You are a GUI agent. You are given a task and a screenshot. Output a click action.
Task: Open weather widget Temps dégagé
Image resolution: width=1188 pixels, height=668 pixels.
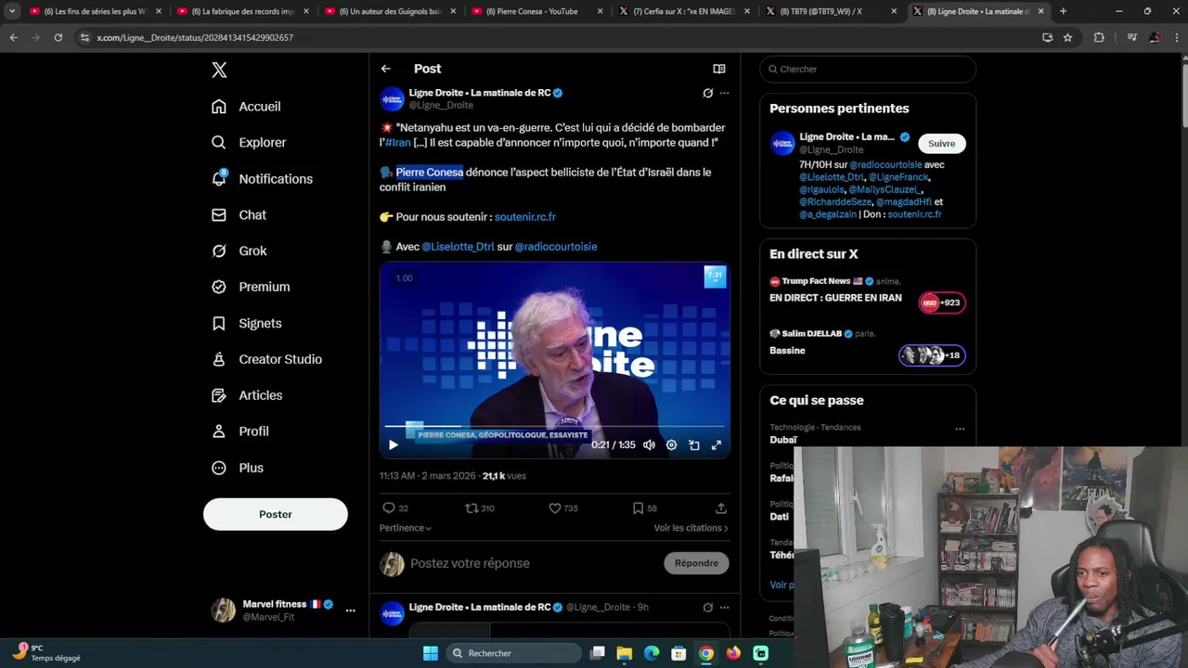(48, 653)
